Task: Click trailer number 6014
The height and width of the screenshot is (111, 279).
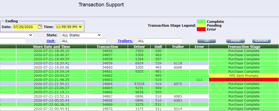Action: 178,108
